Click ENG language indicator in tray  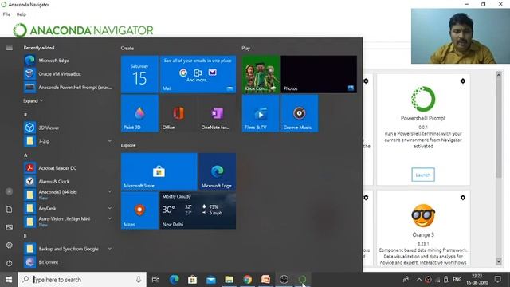click(x=457, y=280)
